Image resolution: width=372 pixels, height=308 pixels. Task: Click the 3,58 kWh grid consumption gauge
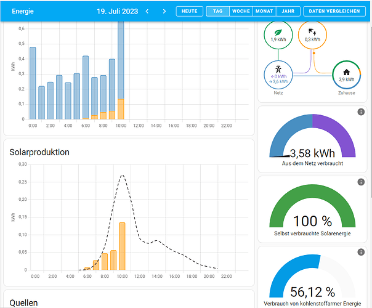[312, 139]
